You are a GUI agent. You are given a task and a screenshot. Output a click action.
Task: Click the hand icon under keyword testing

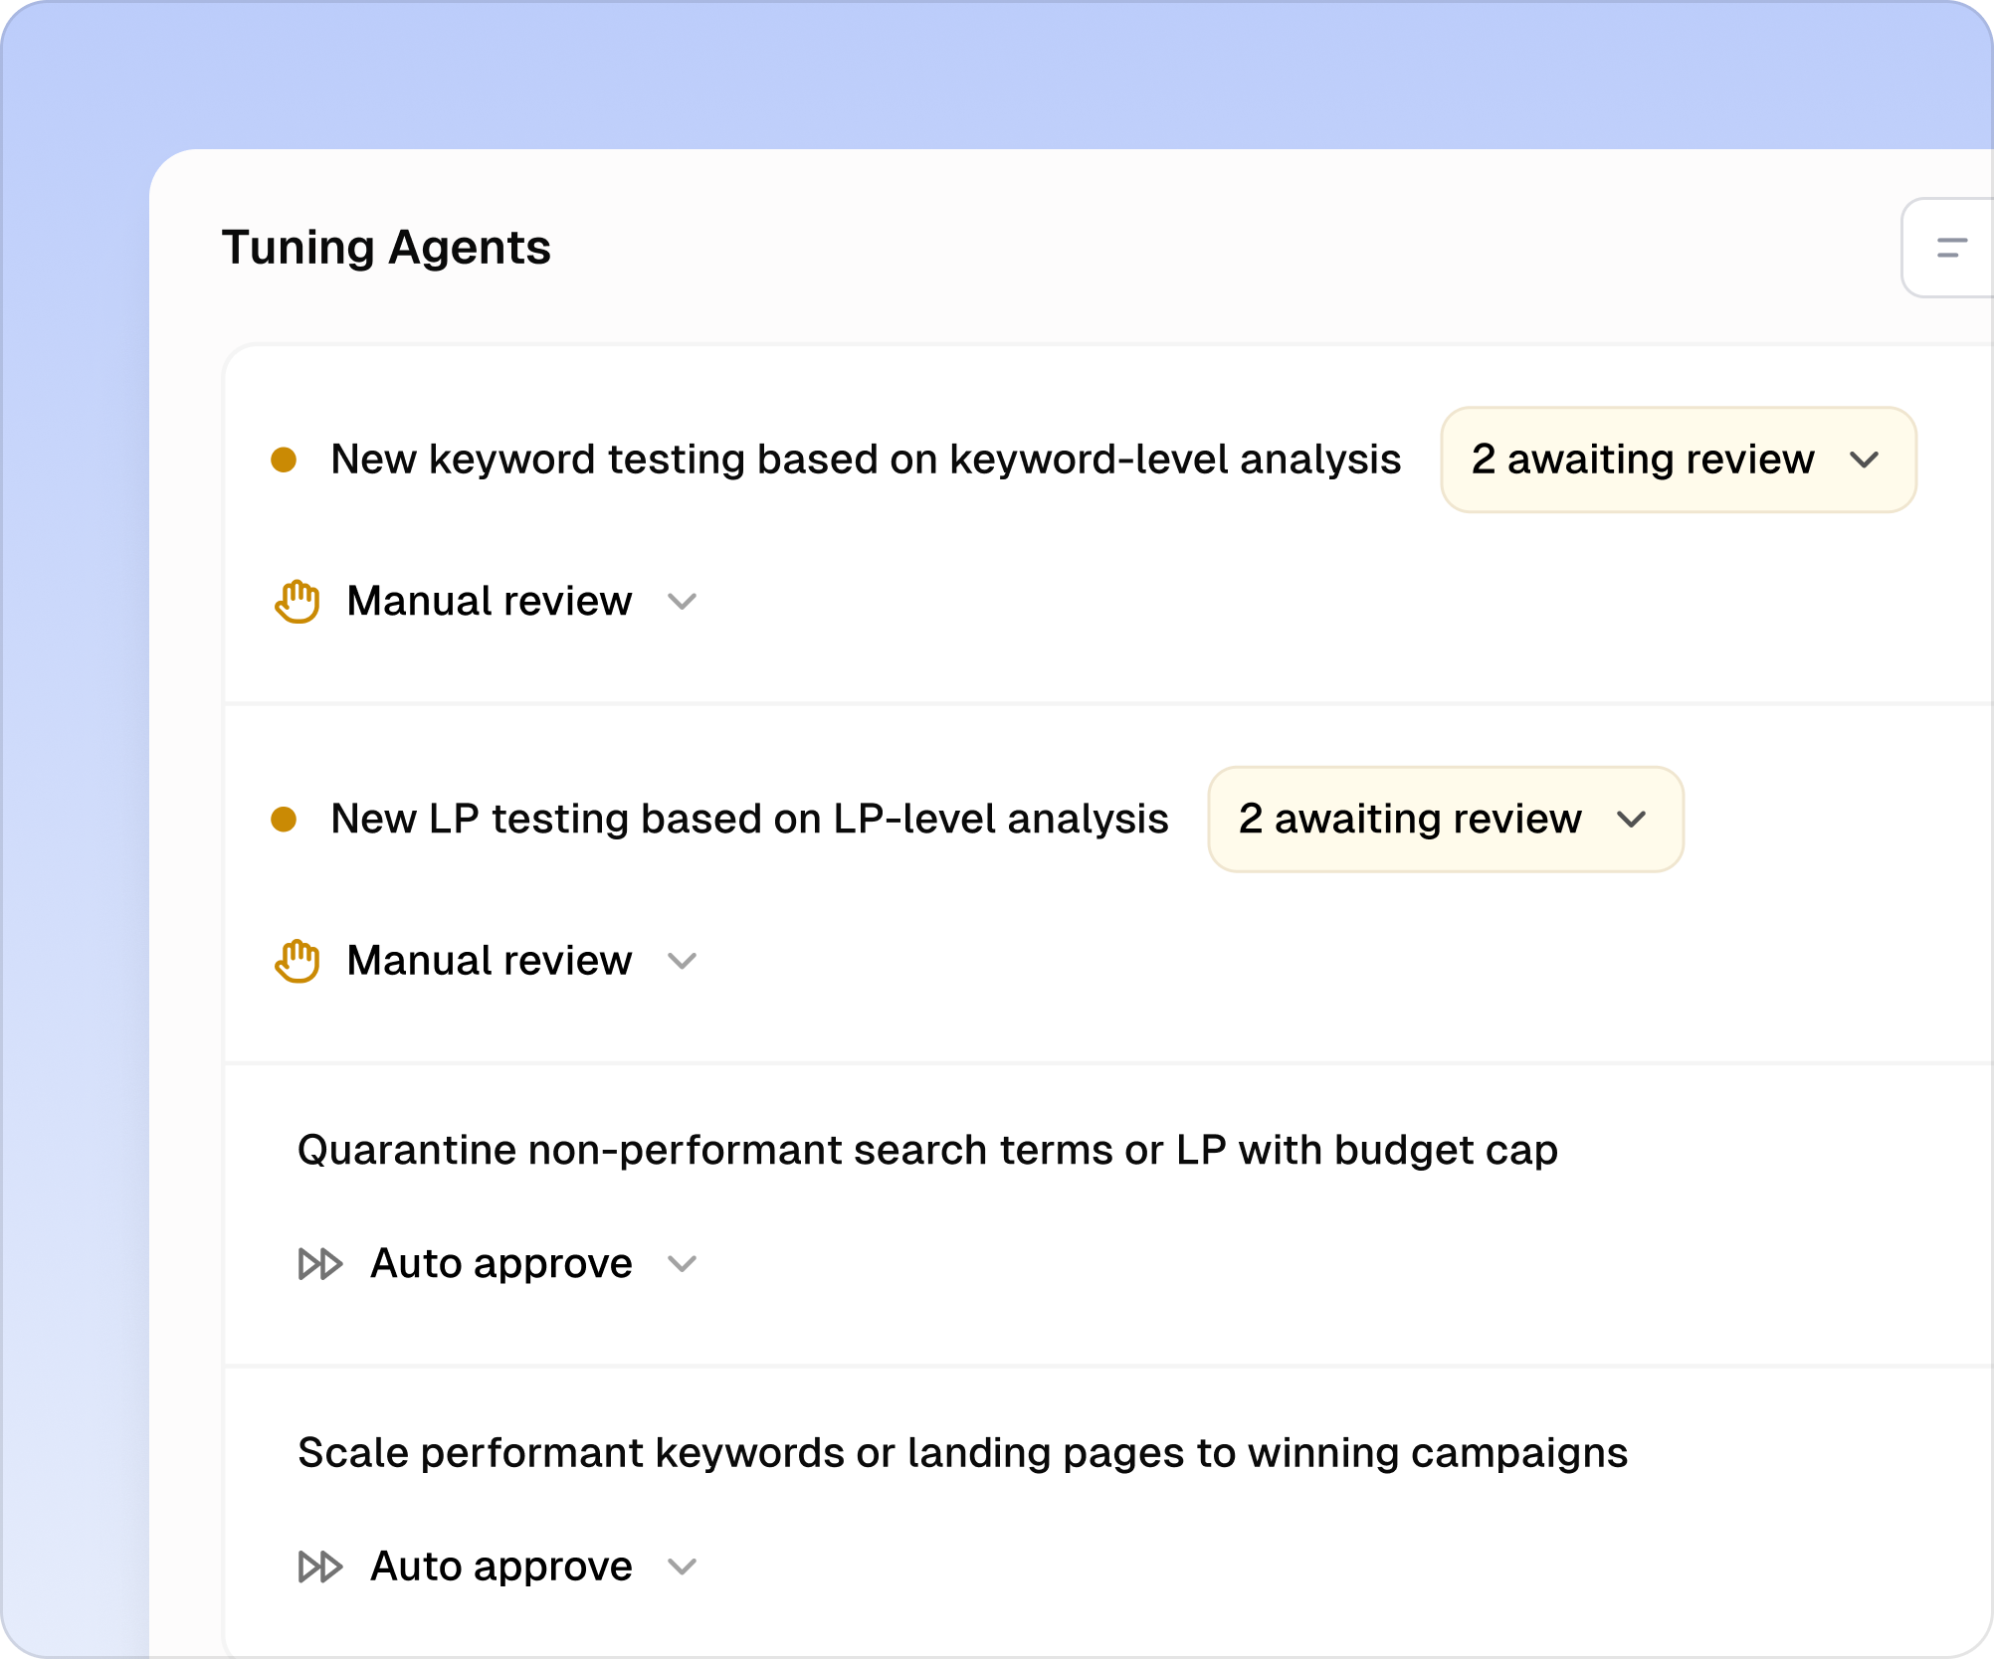pos(297,601)
